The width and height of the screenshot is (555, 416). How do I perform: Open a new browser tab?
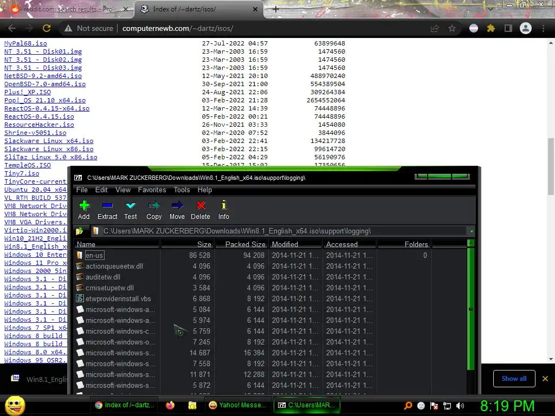tap(276, 9)
